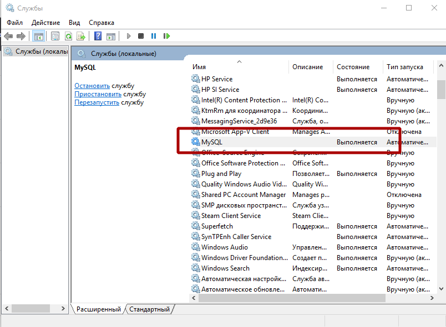Open Properties via the toolbar icon

pyautogui.click(x=55, y=36)
